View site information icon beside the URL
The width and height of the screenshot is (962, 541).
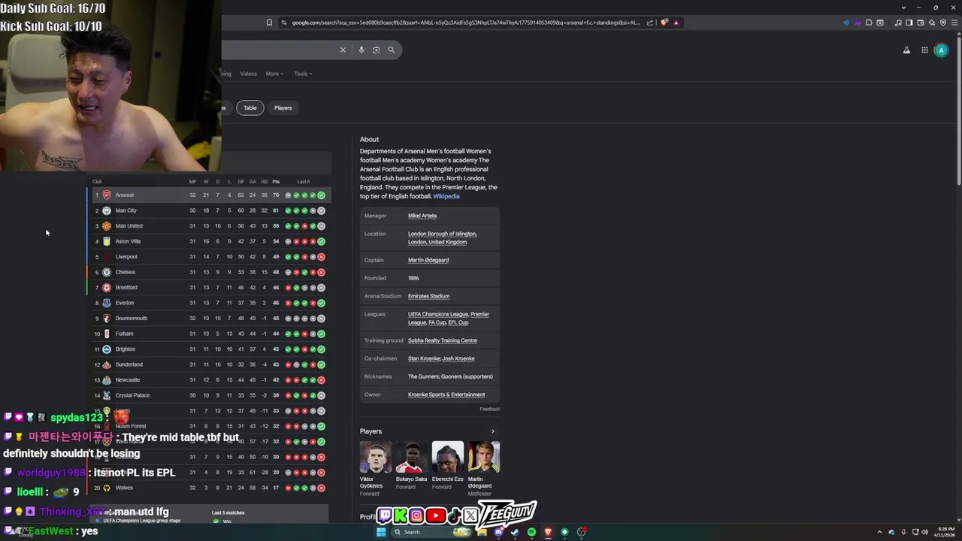coord(284,23)
